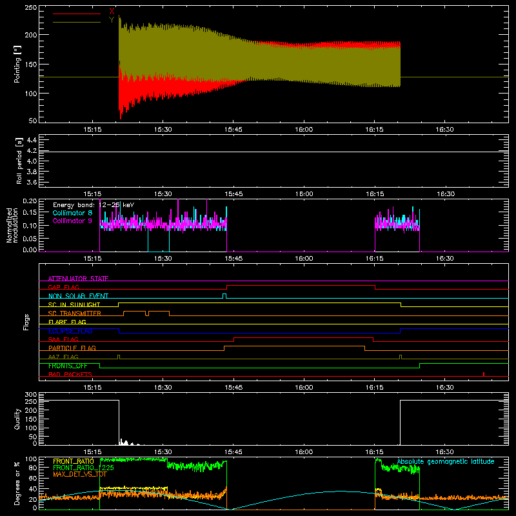Click the 0.10 tick on modulation axis
516x516 pixels.
[x=30, y=225]
